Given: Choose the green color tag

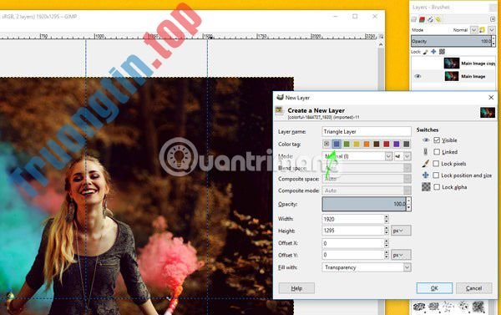Looking at the screenshot, I should click(x=347, y=145).
